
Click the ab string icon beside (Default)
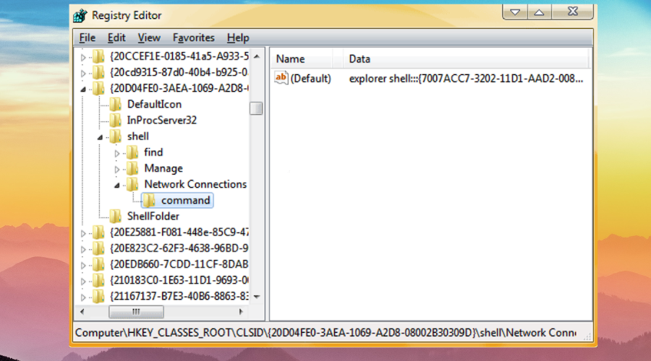281,78
